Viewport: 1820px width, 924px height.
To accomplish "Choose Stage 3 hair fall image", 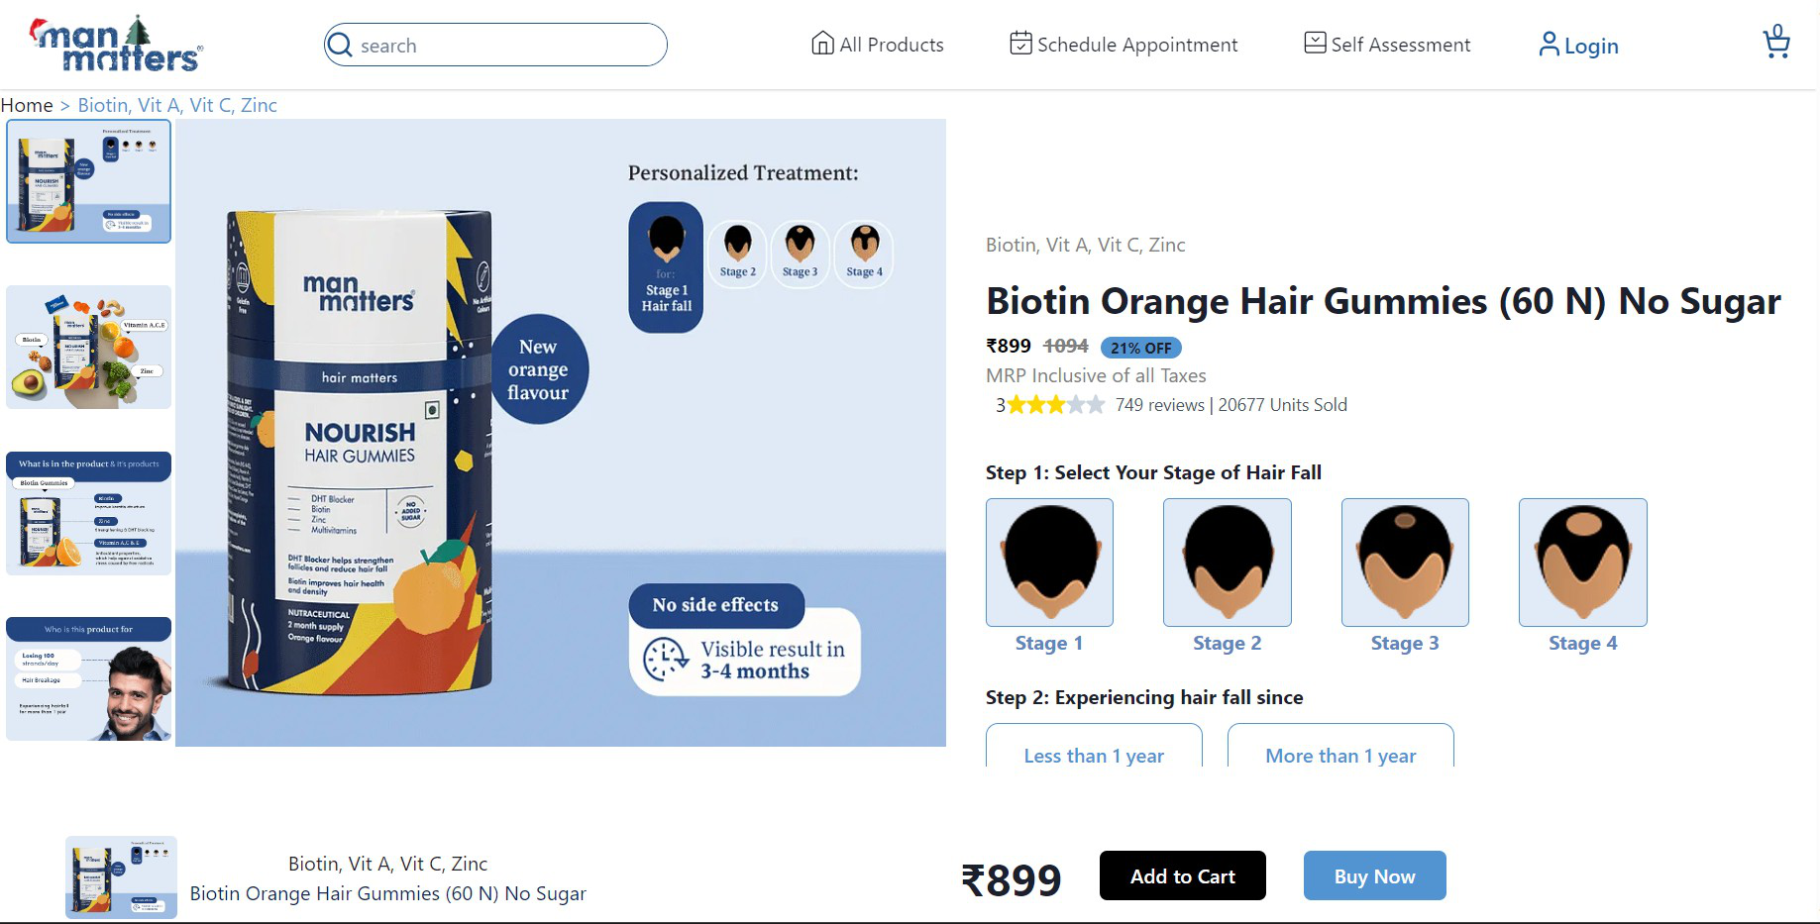I will point(1405,563).
